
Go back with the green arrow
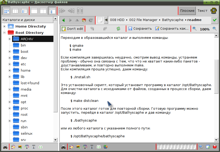coord(63,20)
